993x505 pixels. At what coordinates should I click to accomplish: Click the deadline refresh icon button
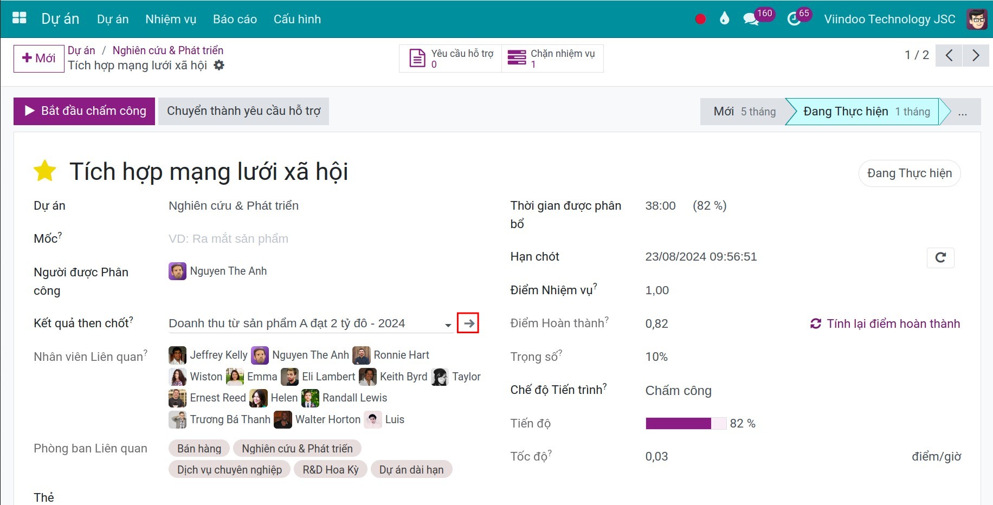pos(940,257)
